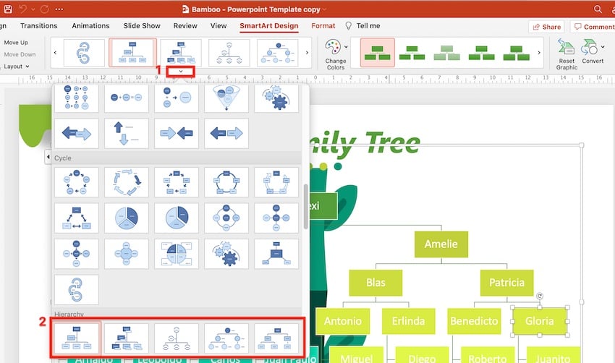Click the Change Colors palette icon
Viewport: 615px width, 363px height.
[332, 48]
